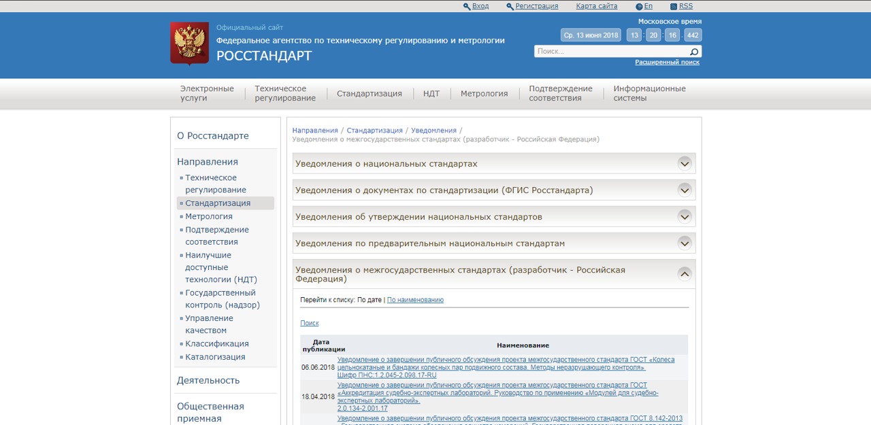Open Карта сайта link

(x=597, y=6)
